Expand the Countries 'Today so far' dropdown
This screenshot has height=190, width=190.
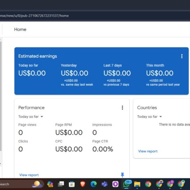coord(149,117)
